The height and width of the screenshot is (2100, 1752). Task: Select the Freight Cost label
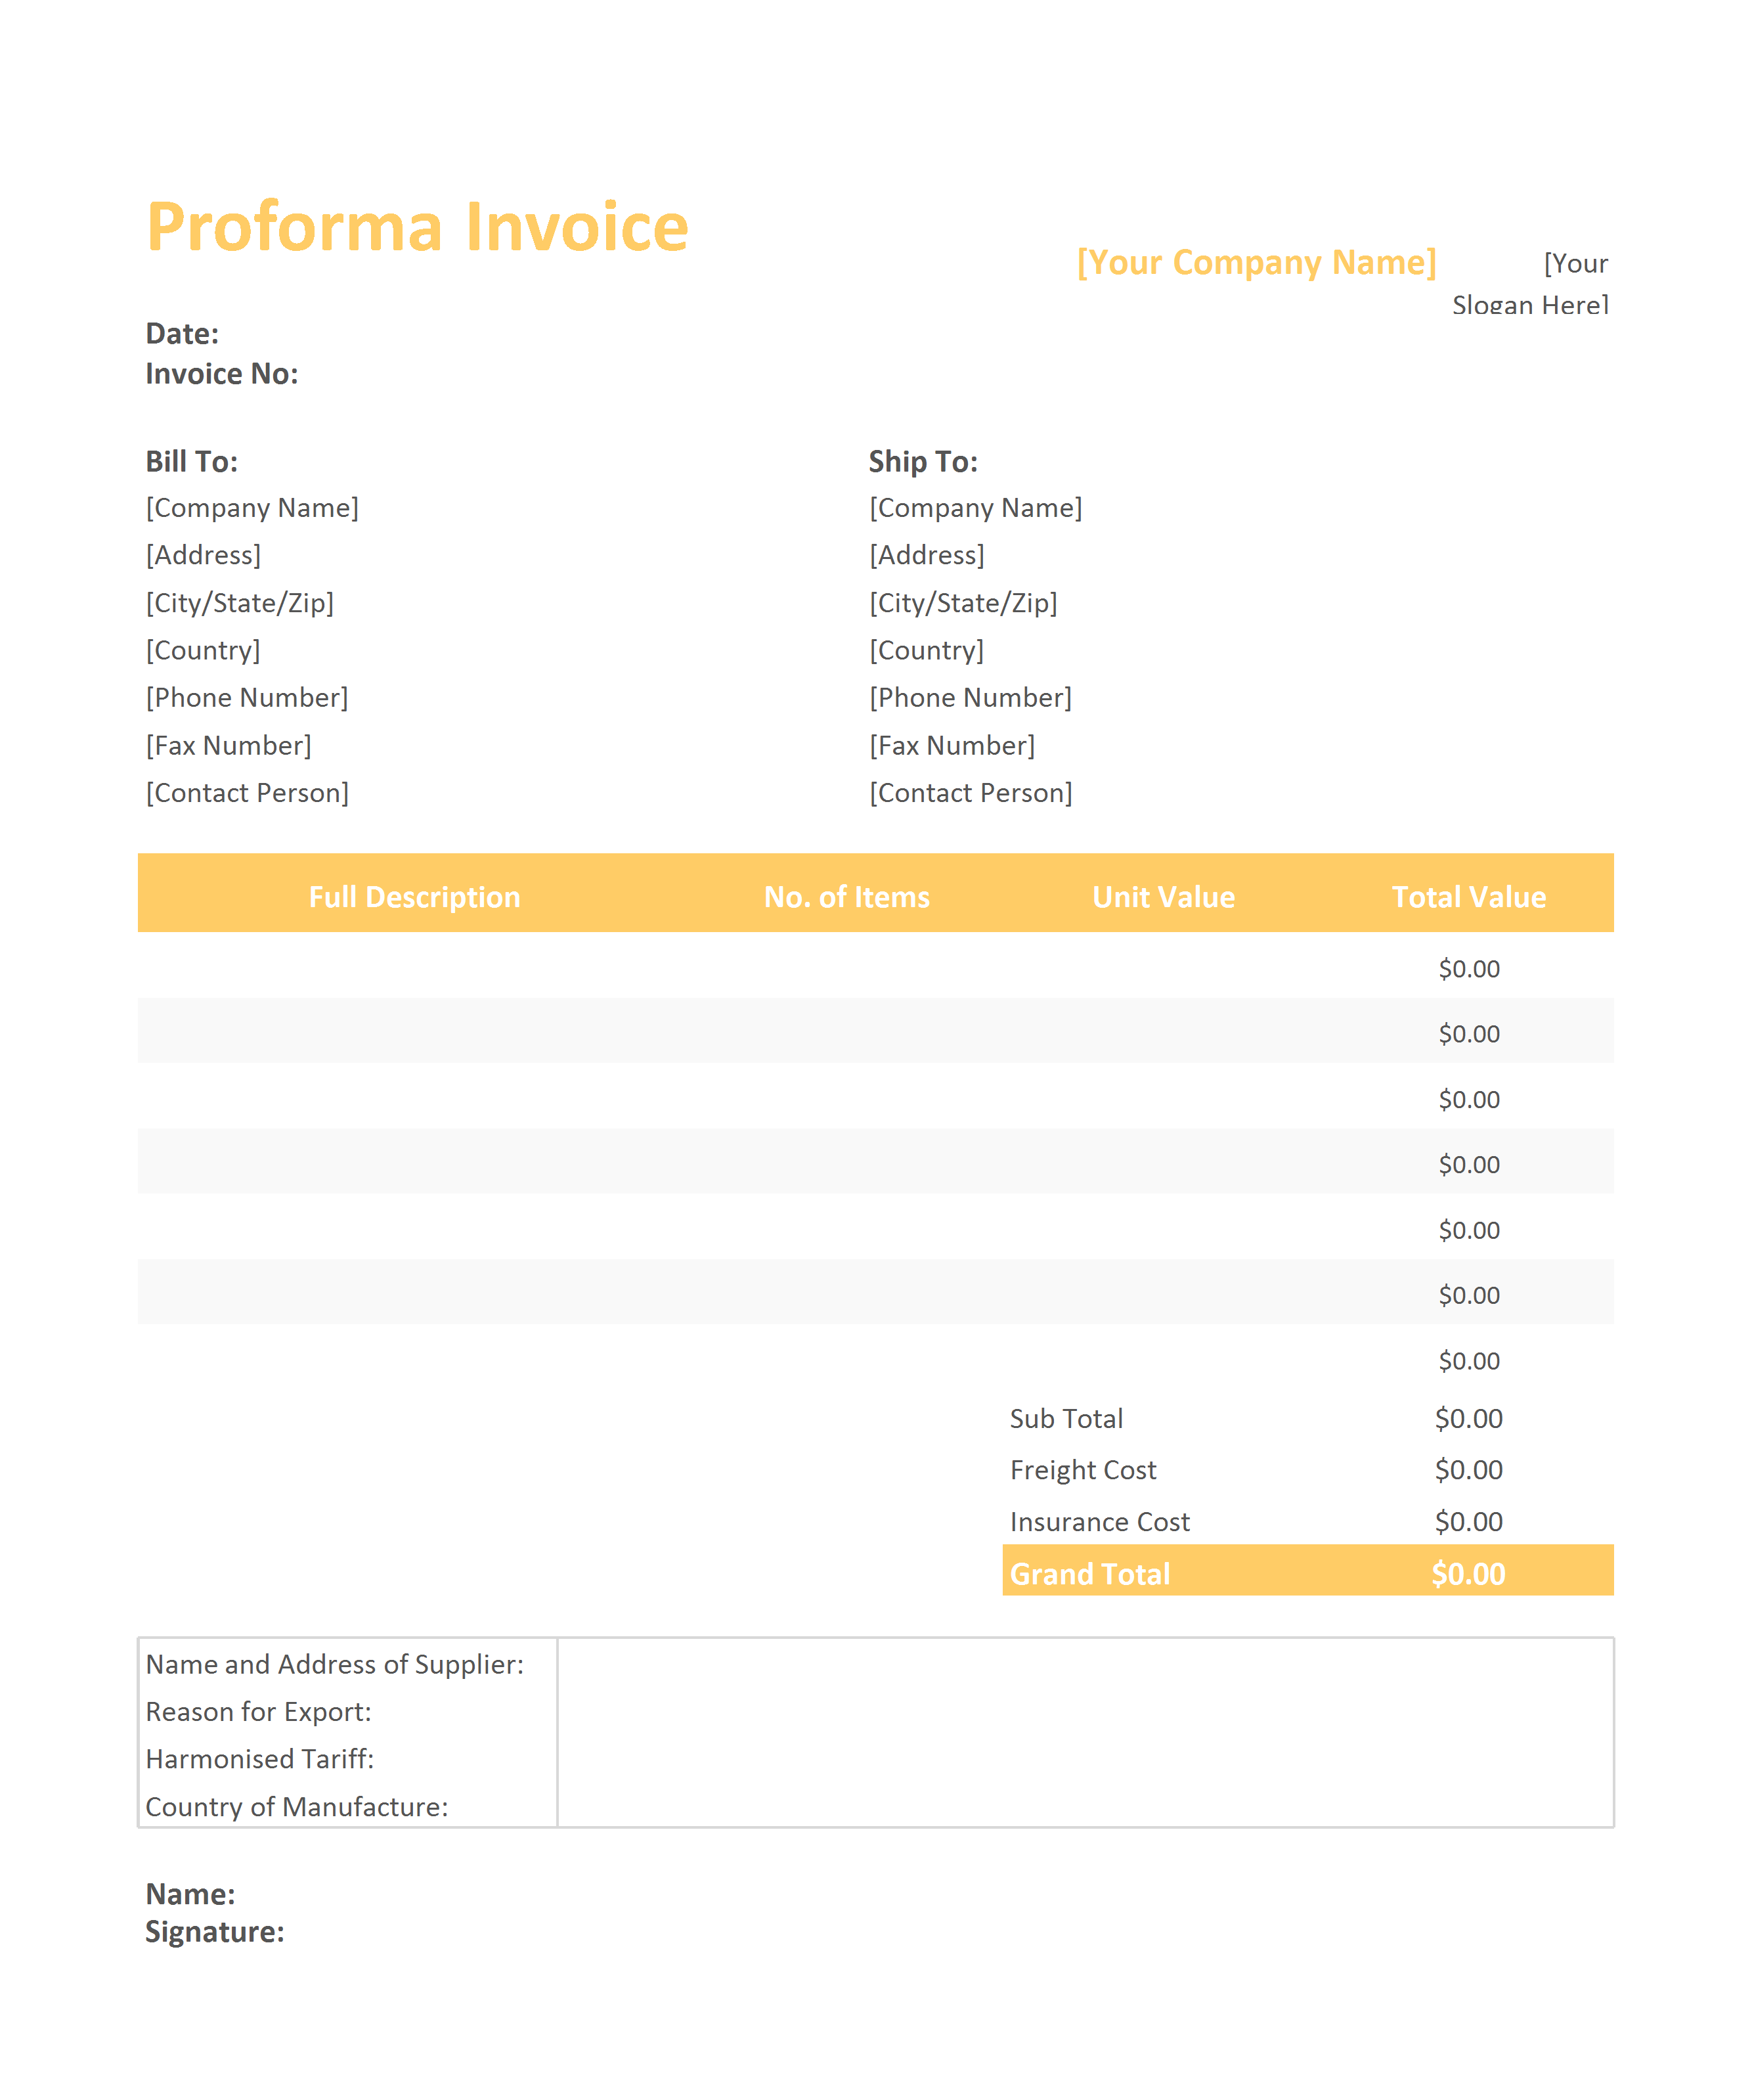click(1082, 1470)
